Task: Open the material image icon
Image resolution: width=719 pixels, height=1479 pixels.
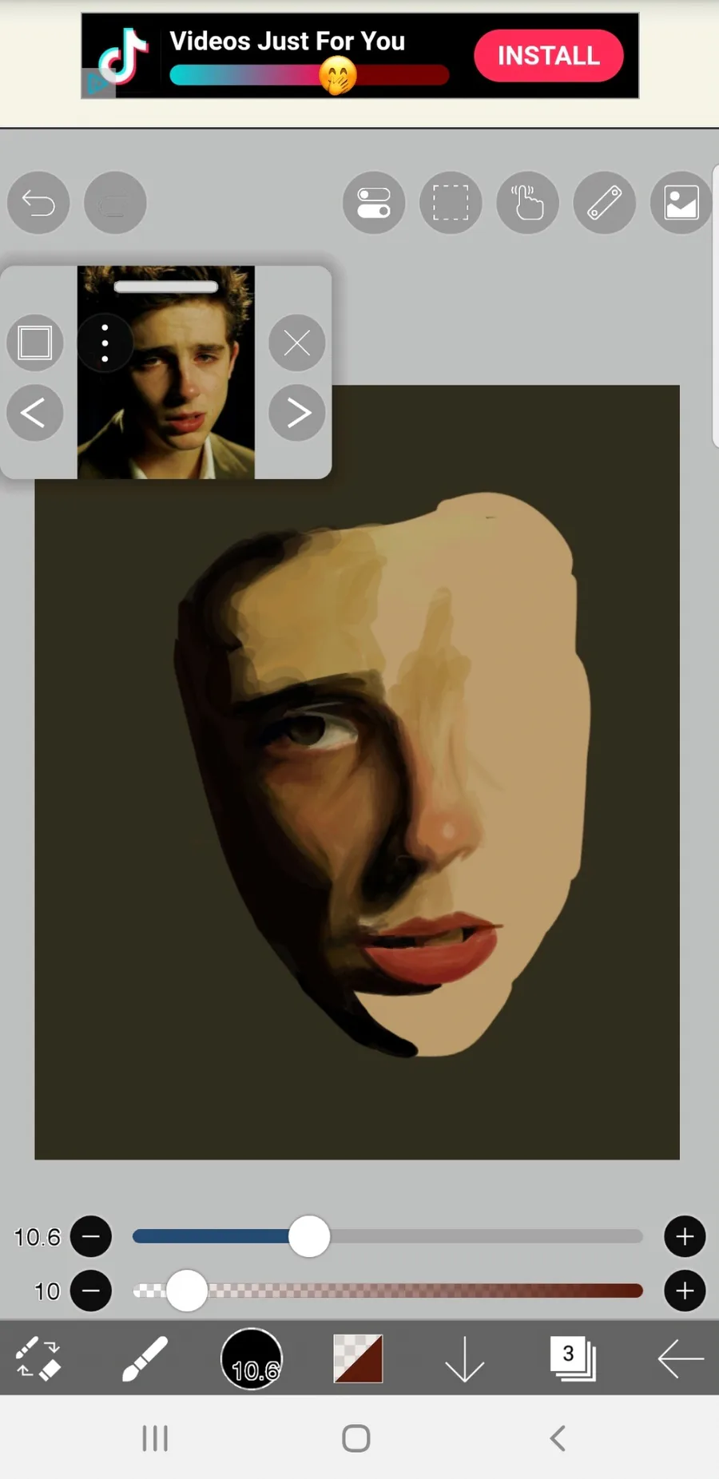Action: 681,203
